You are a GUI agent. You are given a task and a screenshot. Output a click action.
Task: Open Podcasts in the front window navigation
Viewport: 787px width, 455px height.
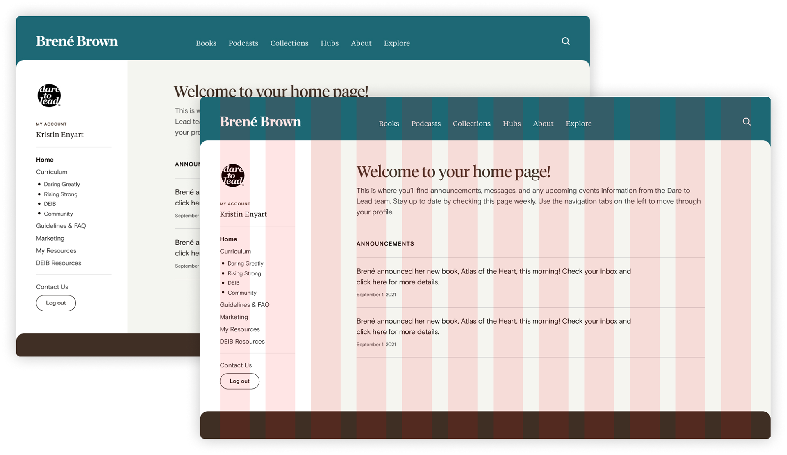tap(426, 124)
